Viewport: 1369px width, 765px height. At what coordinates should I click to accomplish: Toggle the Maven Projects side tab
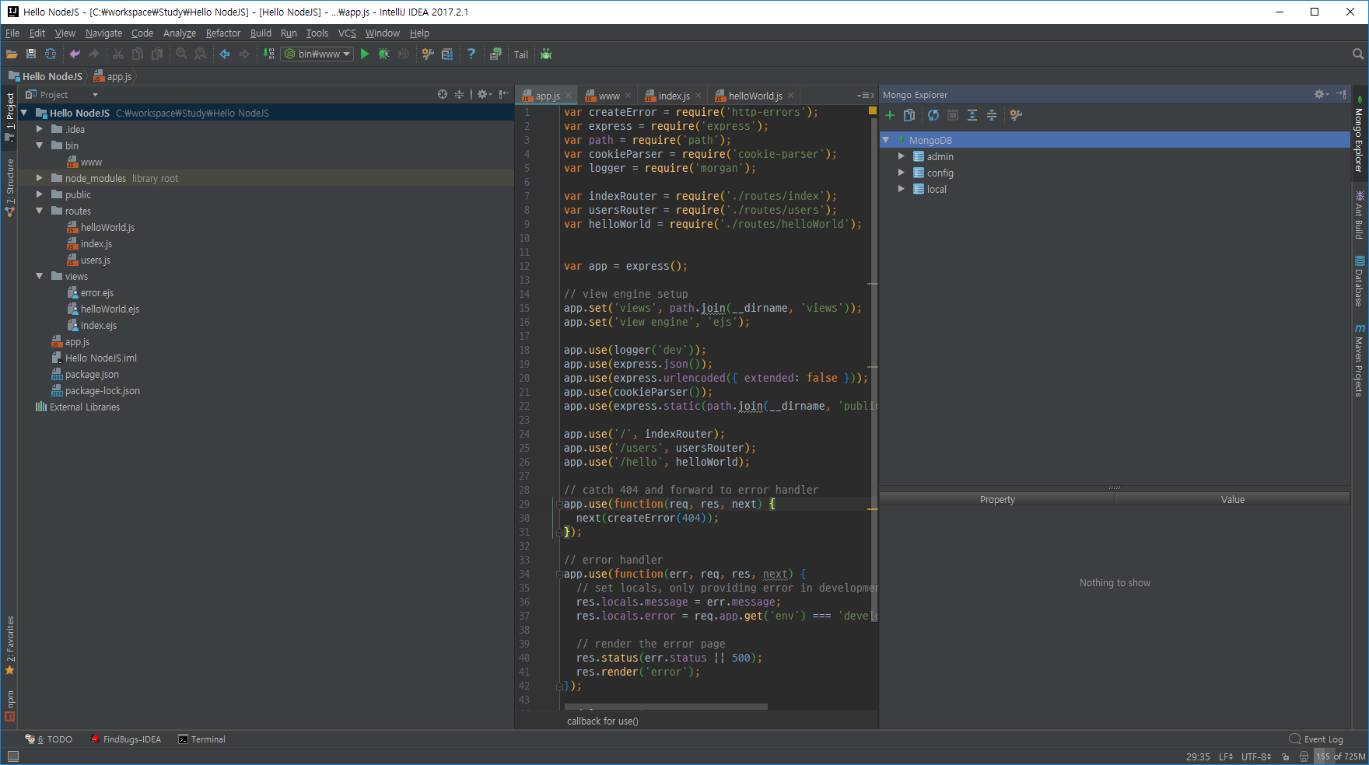pyautogui.click(x=1360, y=361)
